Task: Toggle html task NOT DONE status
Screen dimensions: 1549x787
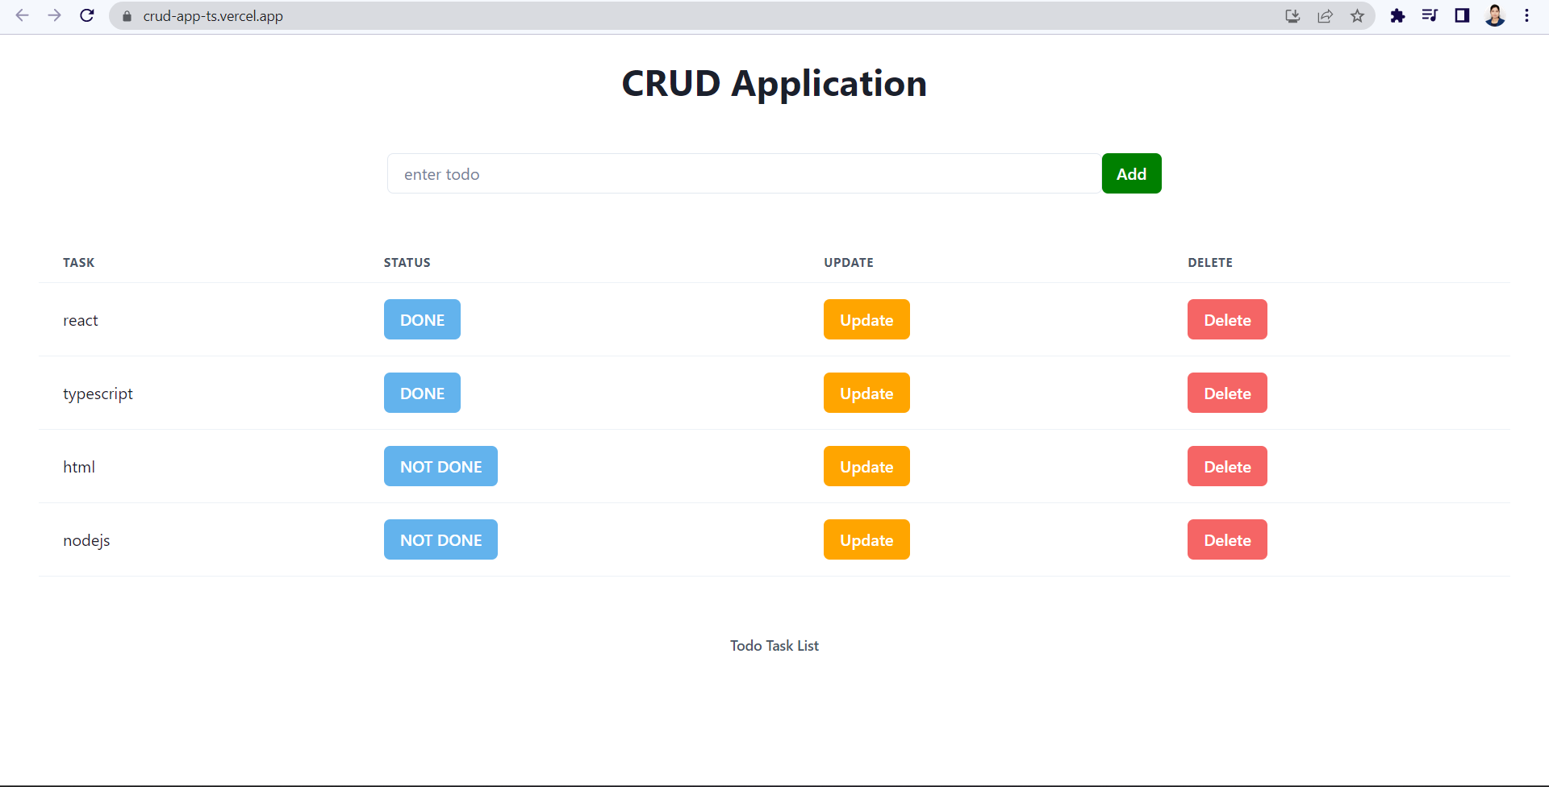Action: 440,466
